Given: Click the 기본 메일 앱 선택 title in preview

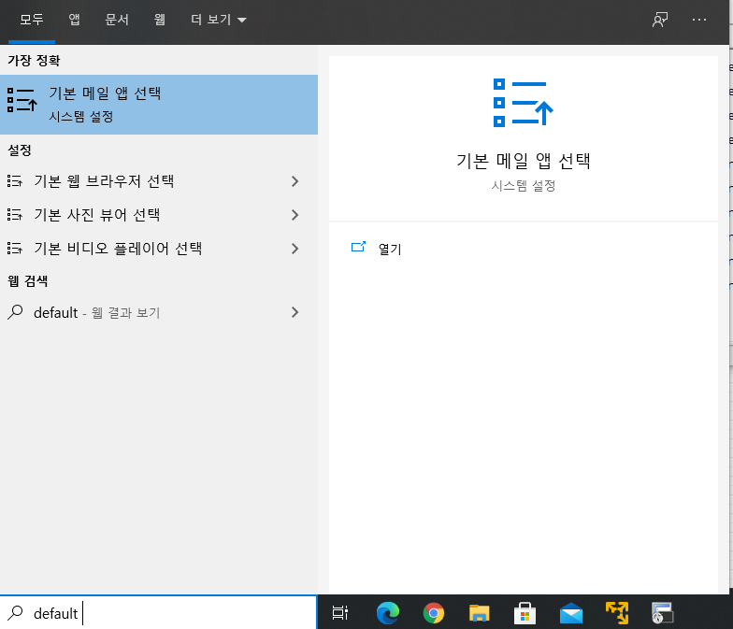Looking at the screenshot, I should 524,161.
